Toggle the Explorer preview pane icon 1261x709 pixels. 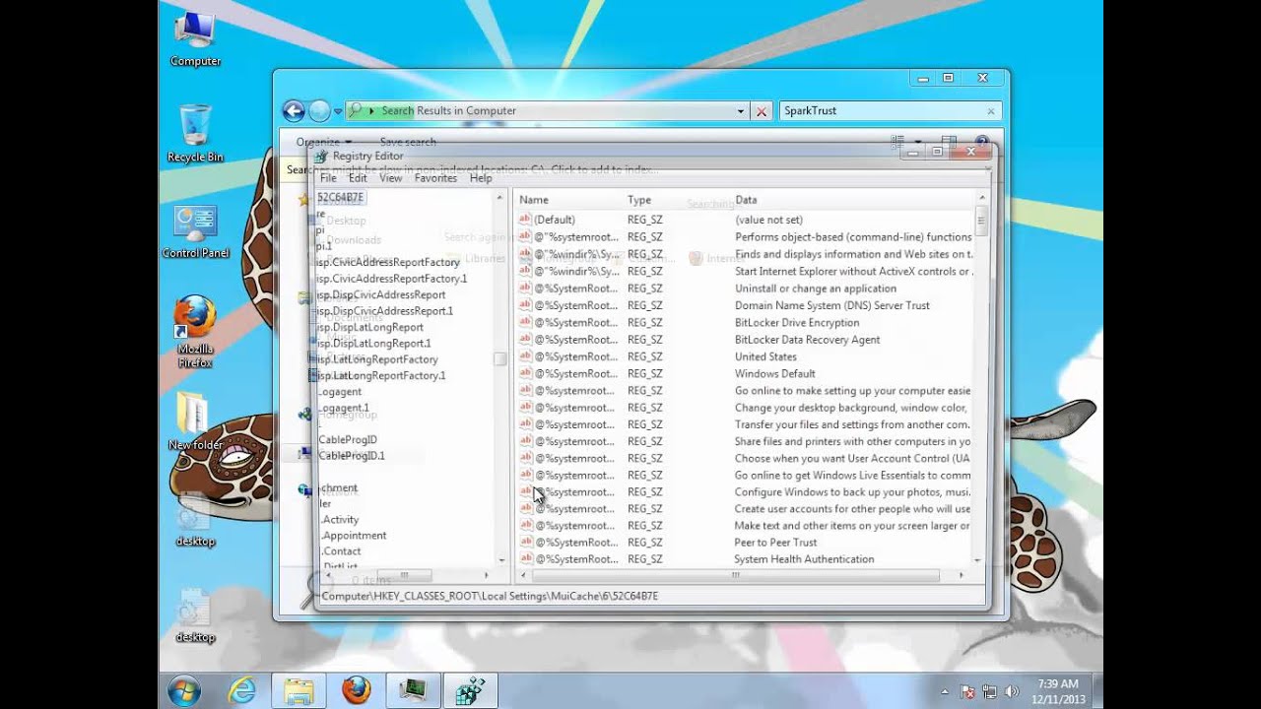pyautogui.click(x=949, y=142)
